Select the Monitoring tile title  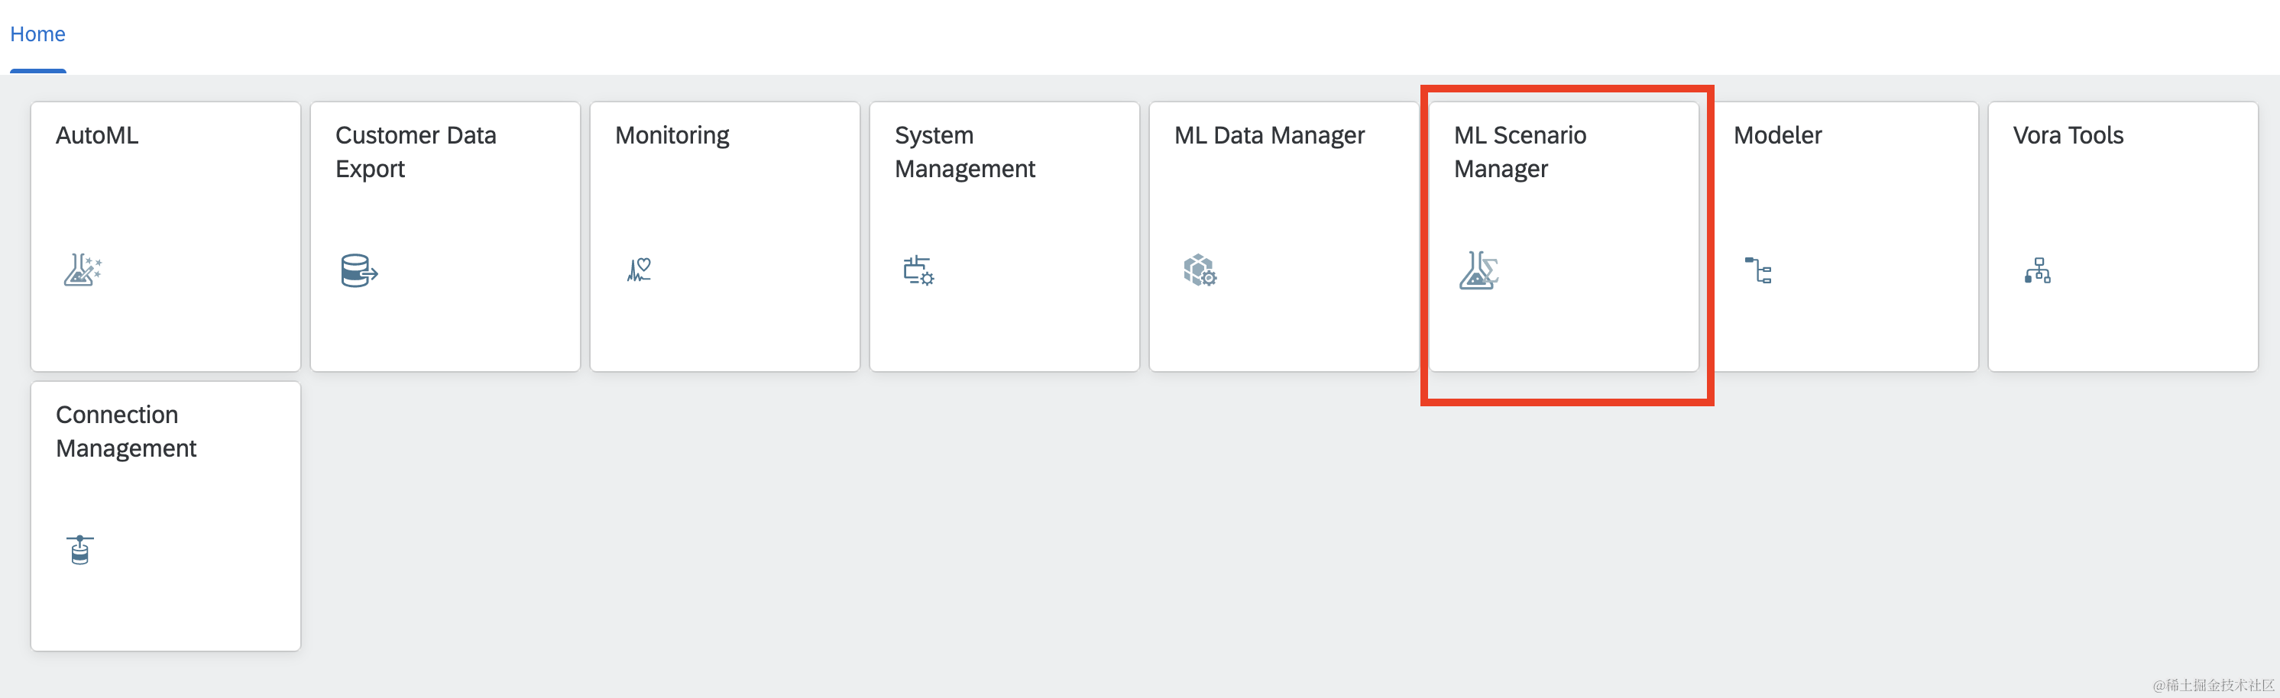coord(672,135)
